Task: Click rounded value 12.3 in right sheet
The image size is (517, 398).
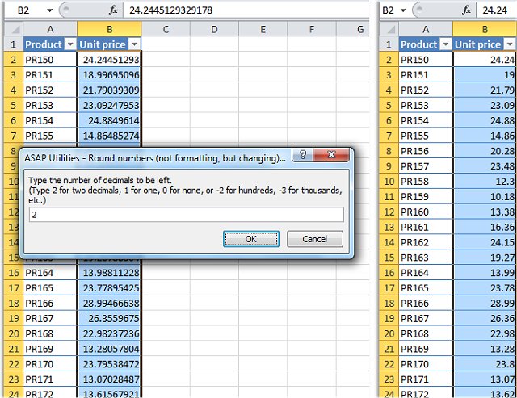Action: pyautogui.click(x=485, y=182)
